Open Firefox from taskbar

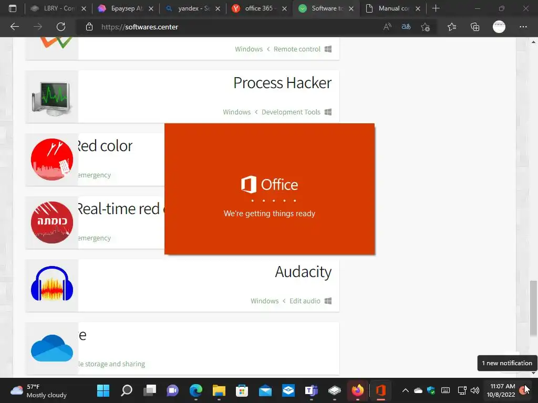[x=357, y=390]
